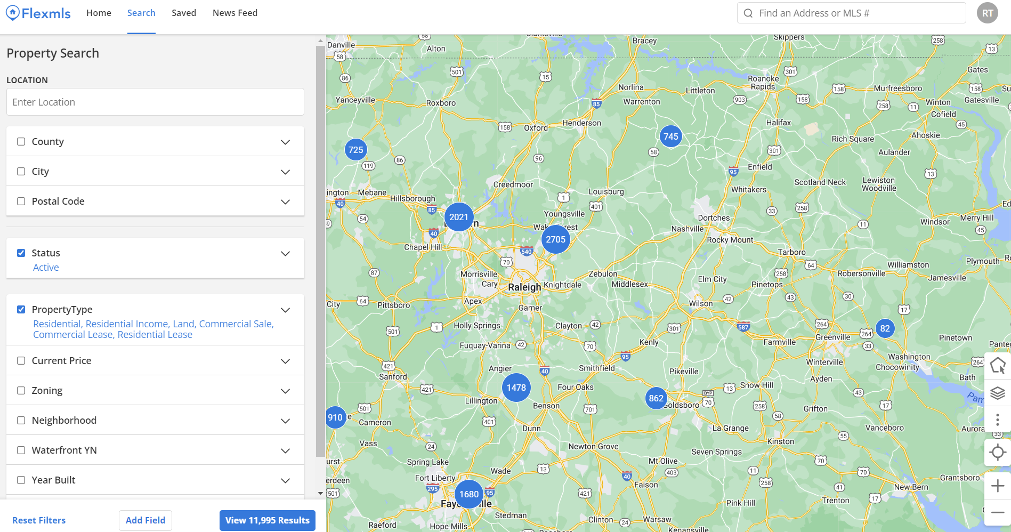The image size is (1011, 532).
Task: Expand the Year Built filter chevron
Action: [x=286, y=481]
